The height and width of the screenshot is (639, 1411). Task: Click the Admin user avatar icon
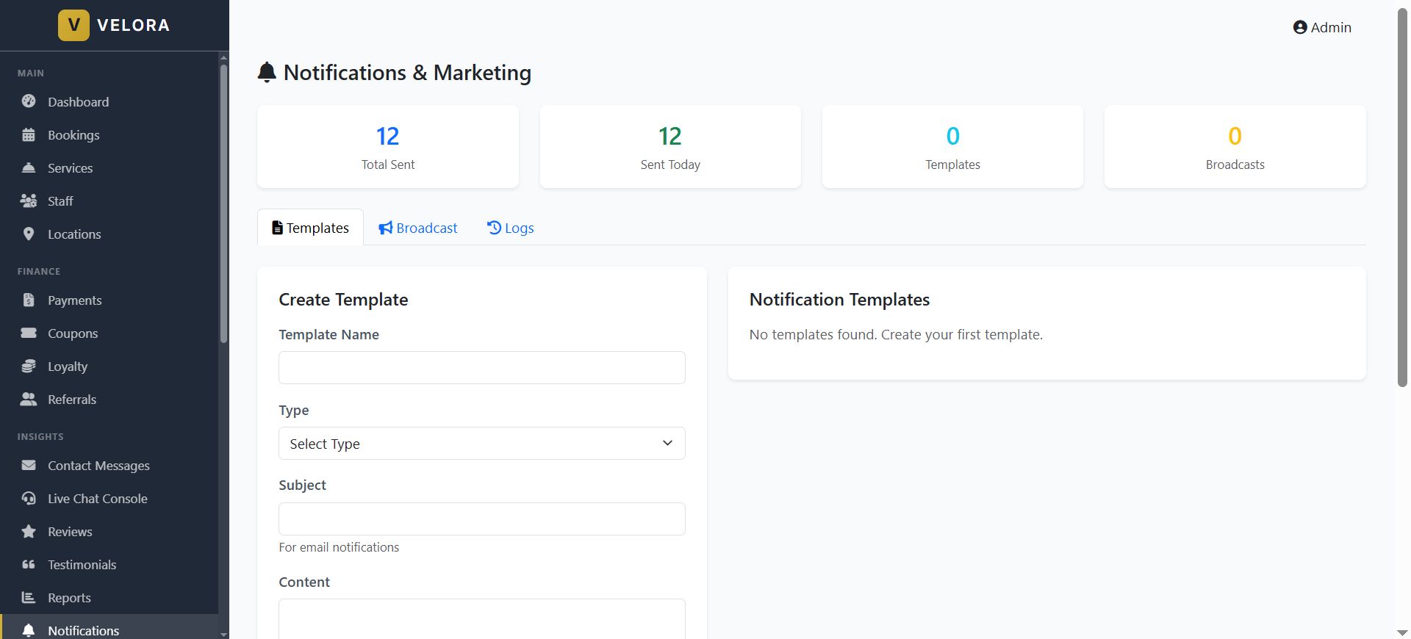[x=1300, y=27]
